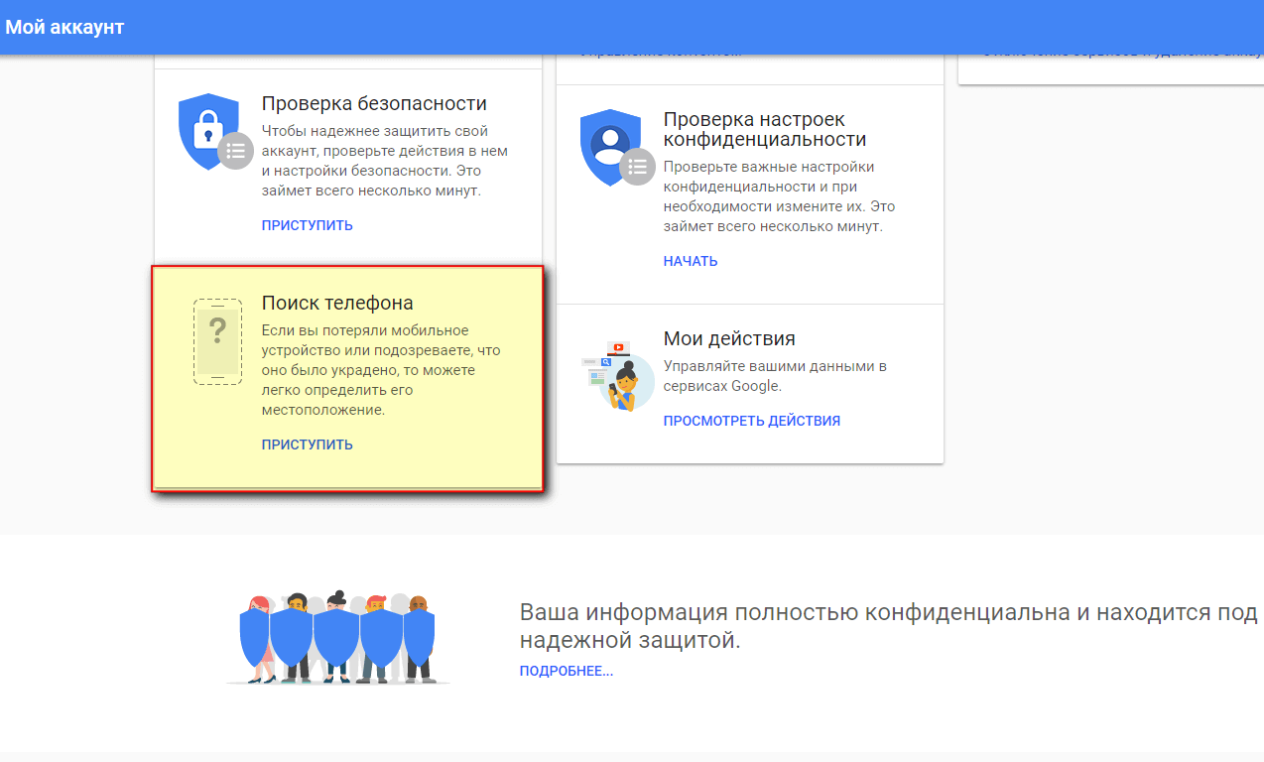
Task: Click the Privacy Checkup shield person icon
Action: click(617, 148)
